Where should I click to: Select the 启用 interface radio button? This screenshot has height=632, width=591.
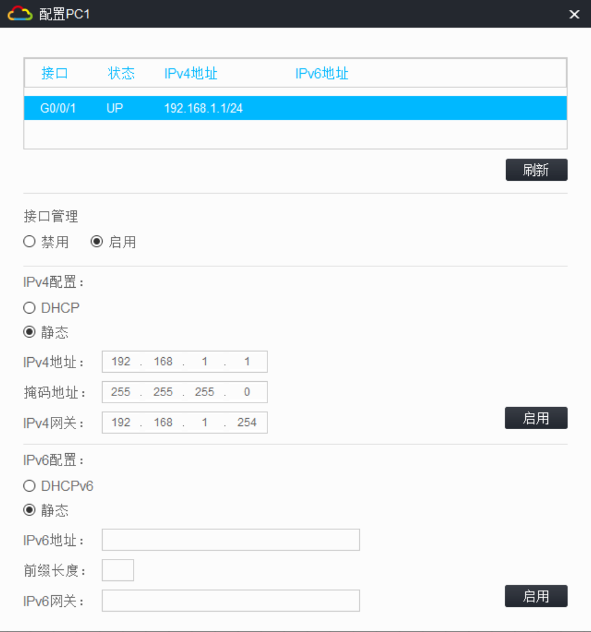(x=97, y=242)
